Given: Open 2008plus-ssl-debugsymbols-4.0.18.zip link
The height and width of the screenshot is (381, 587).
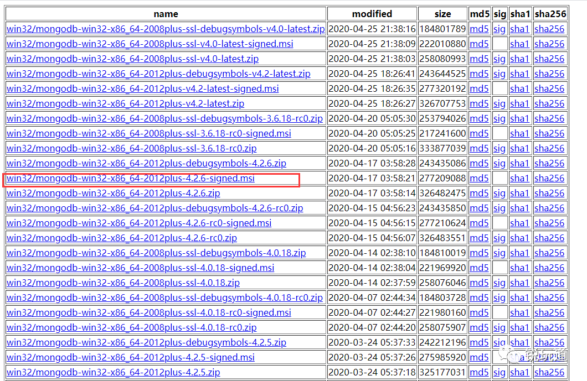Looking at the screenshot, I should click(156, 253).
